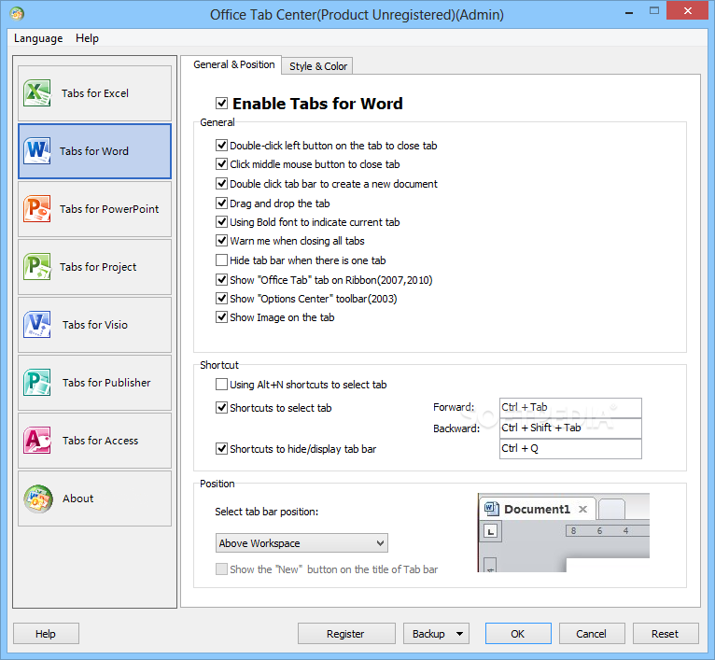Open the Backup button dropdown arrow
Viewport: 715px width, 660px height.
[459, 634]
